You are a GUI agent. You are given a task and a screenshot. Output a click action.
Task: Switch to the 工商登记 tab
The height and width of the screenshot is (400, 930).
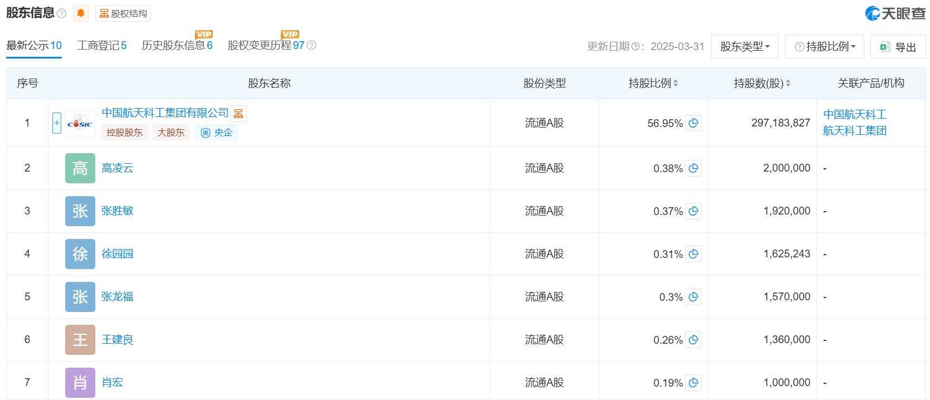101,46
